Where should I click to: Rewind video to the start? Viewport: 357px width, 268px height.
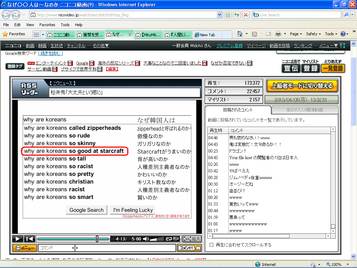point(30,239)
